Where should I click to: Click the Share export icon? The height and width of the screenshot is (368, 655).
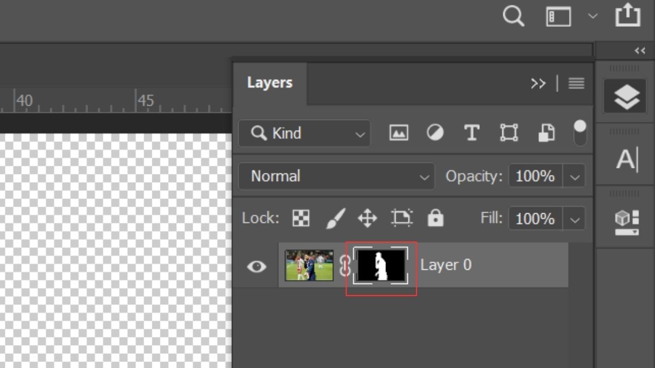tap(628, 15)
